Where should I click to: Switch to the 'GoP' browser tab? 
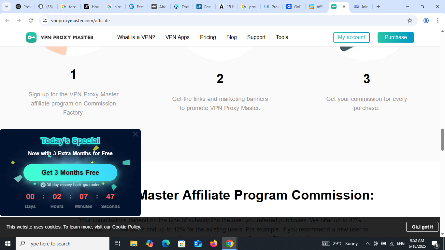point(294,7)
